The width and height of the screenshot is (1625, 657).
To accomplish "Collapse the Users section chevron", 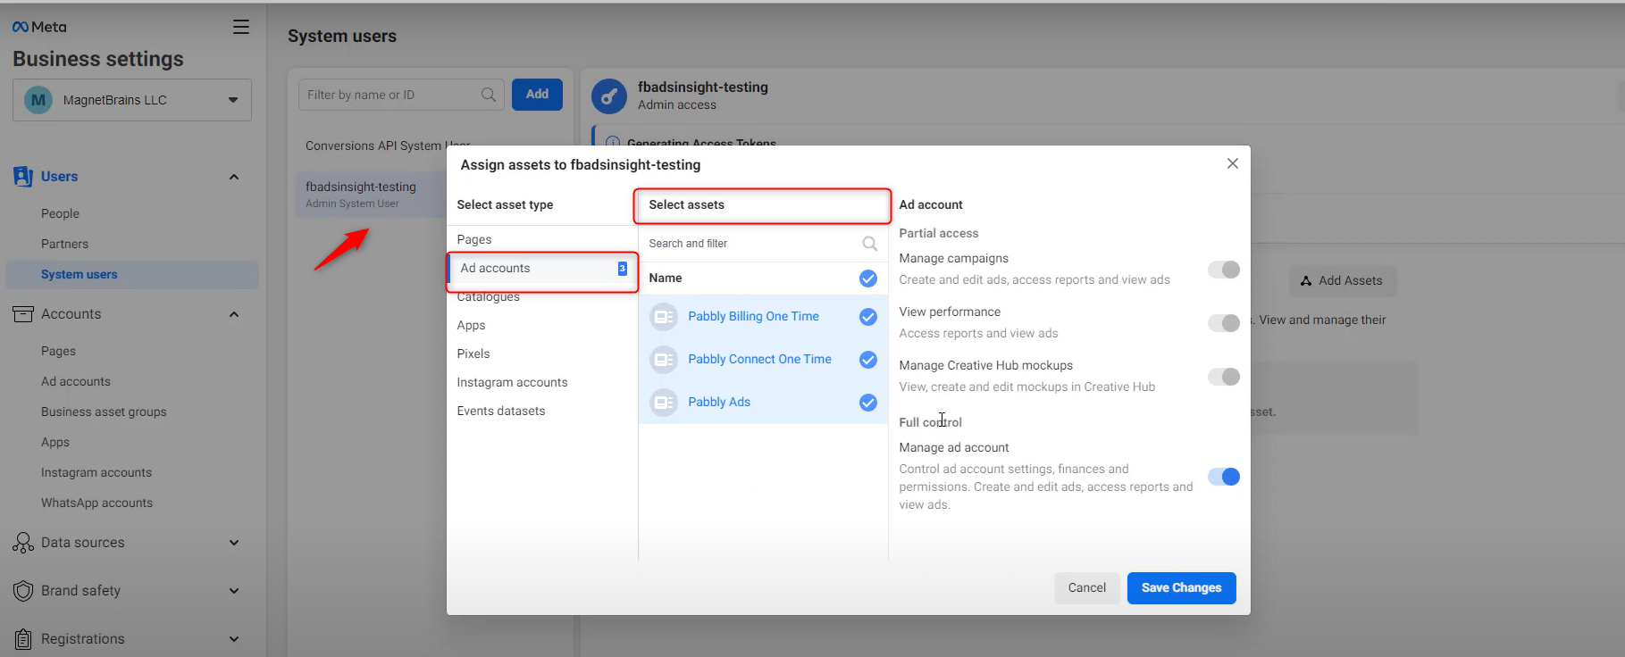I will pos(234,177).
